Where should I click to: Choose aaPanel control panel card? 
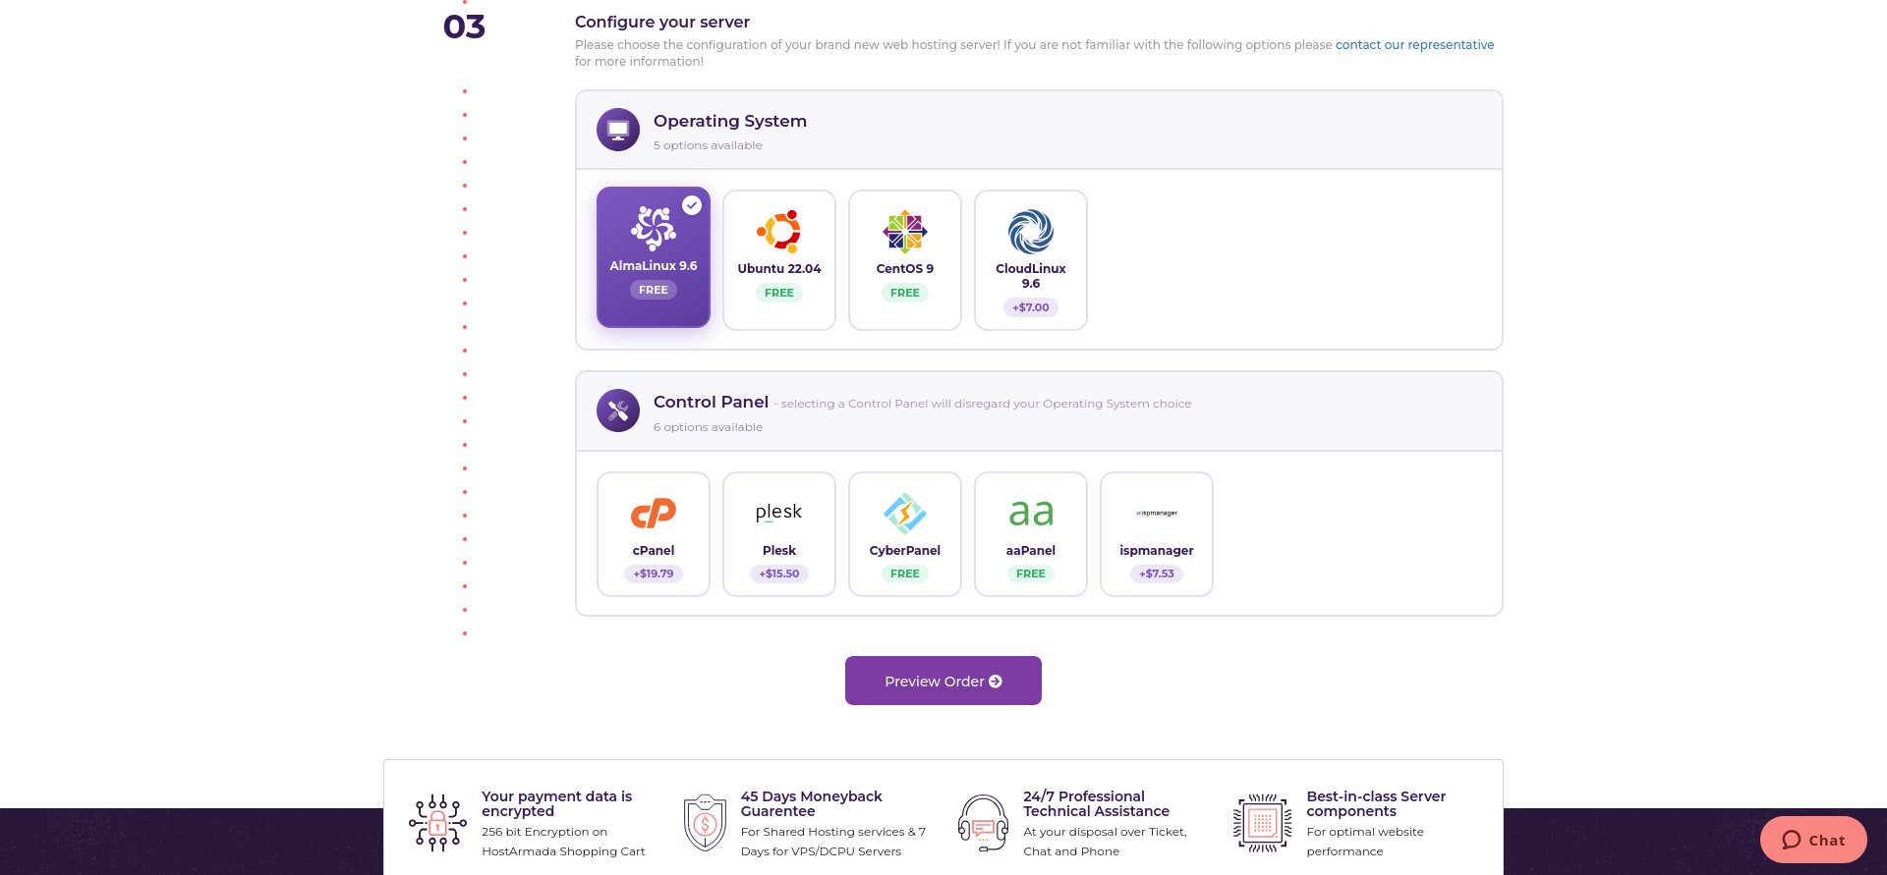(x=1031, y=534)
